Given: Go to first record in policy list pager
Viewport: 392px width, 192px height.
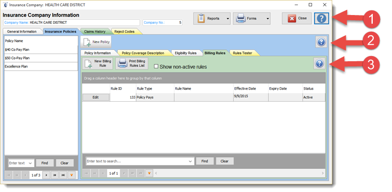Looking at the screenshot, I should click(8, 175).
